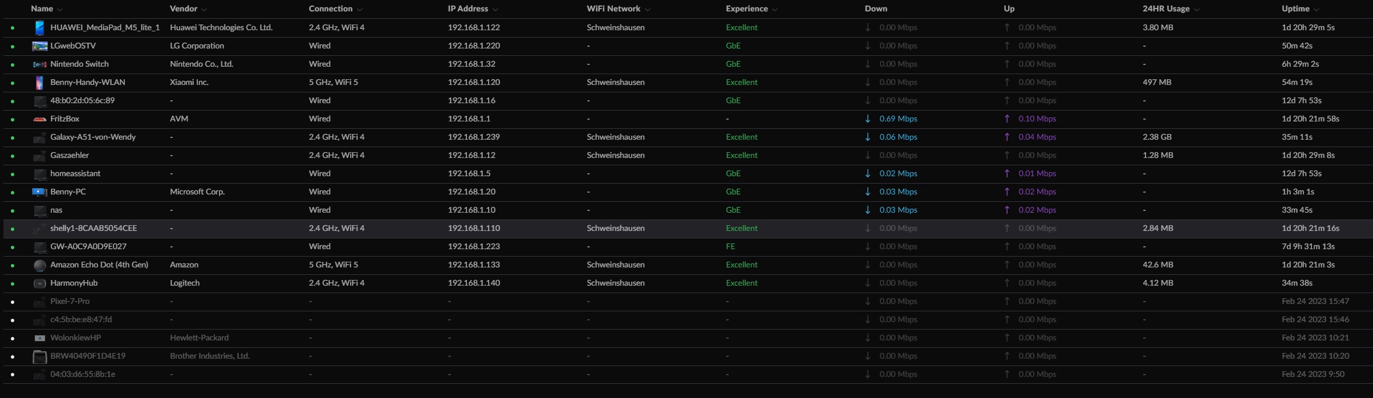Sort by Vendor column header
The image size is (1373, 398).
[x=188, y=9]
